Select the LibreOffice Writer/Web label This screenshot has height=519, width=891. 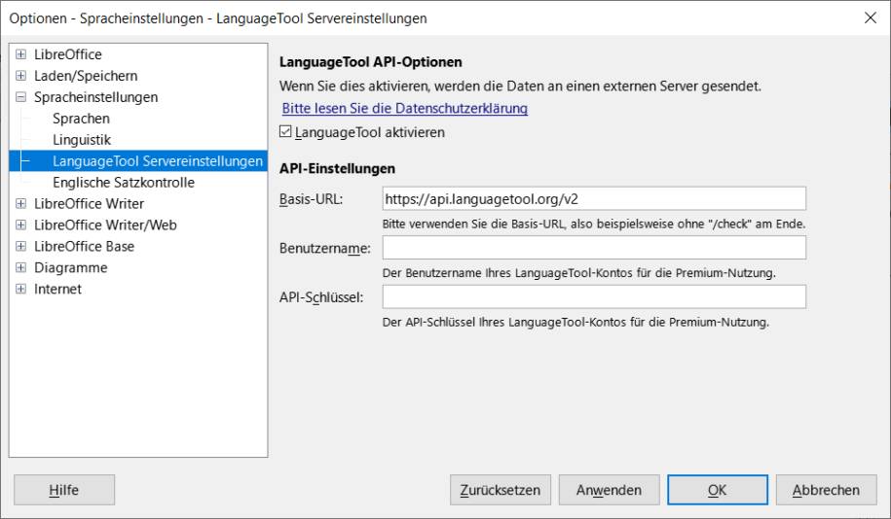point(105,225)
